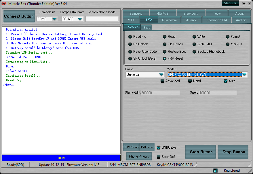Screen dimensions: 253x174
Task: Open the Extra sub-tab
Action: 147,28
